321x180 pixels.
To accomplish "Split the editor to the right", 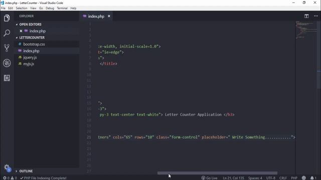I will (x=306, y=16).
